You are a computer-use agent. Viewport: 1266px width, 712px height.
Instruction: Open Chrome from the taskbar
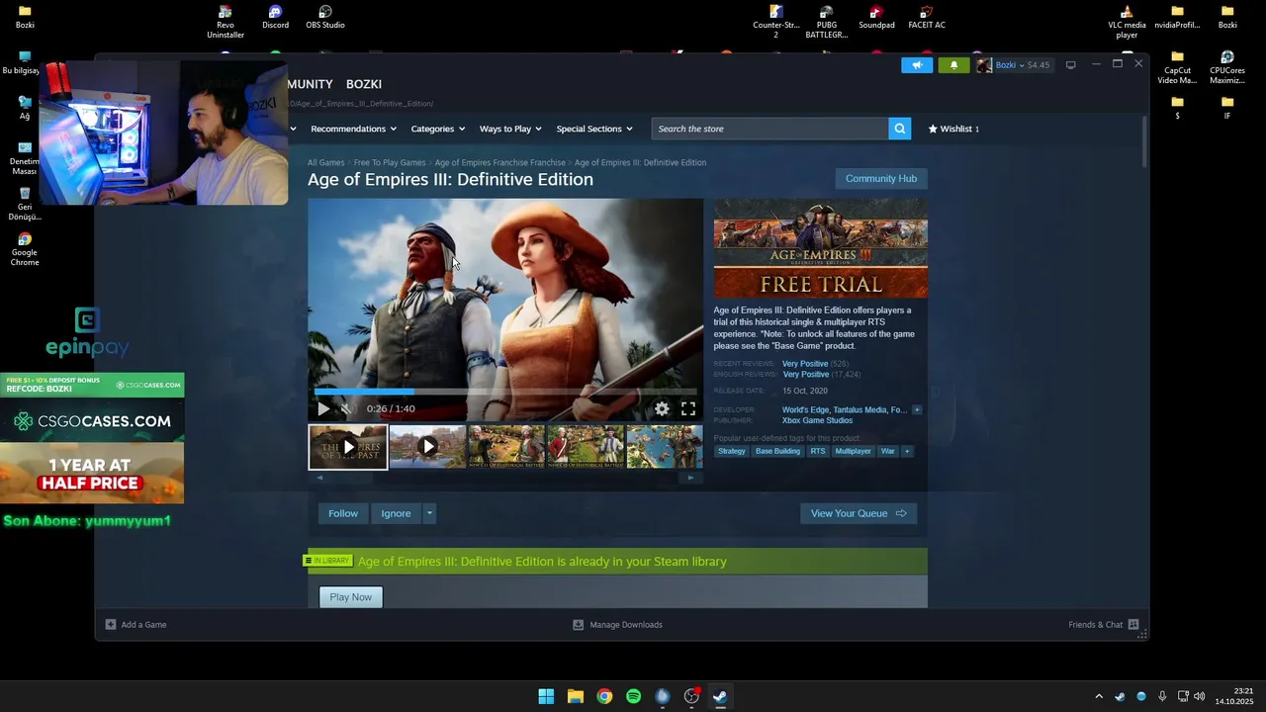pyautogui.click(x=604, y=696)
